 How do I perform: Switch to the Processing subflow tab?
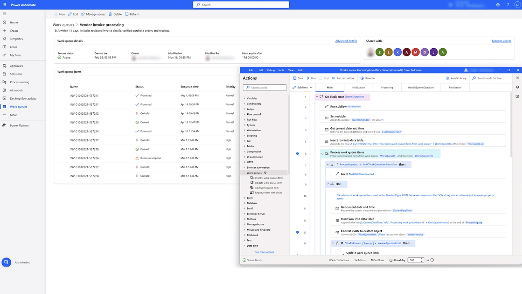387,88
